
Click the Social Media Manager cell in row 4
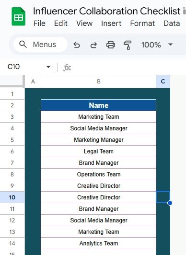[99, 128]
